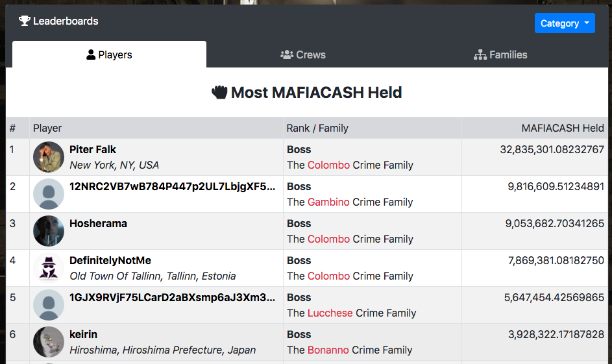
Task: Follow the Colombo link in Piter Falk's row
Action: click(328, 165)
